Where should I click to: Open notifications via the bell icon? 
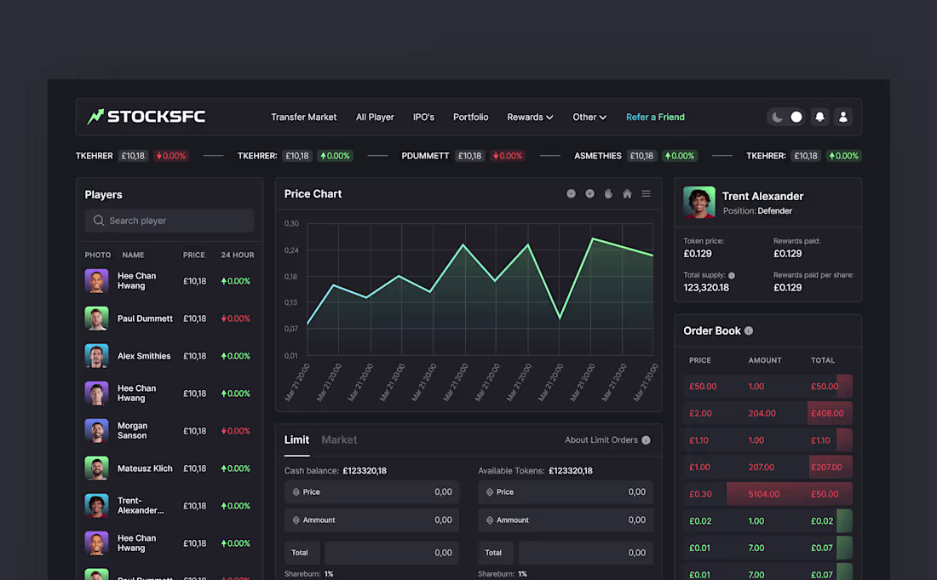[819, 117]
